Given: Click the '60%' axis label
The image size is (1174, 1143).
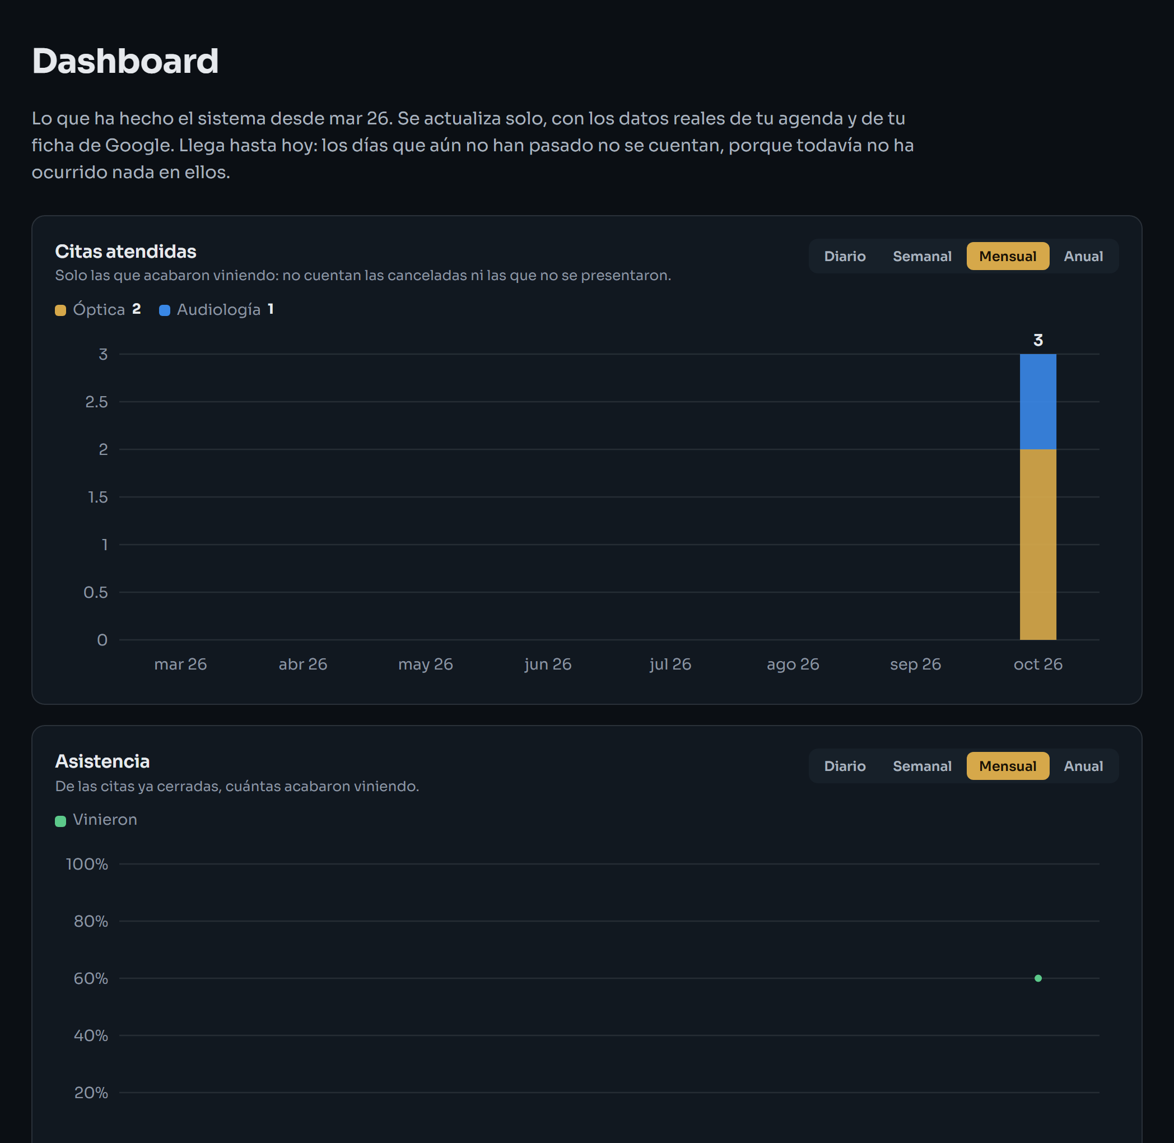Looking at the screenshot, I should click(x=91, y=978).
